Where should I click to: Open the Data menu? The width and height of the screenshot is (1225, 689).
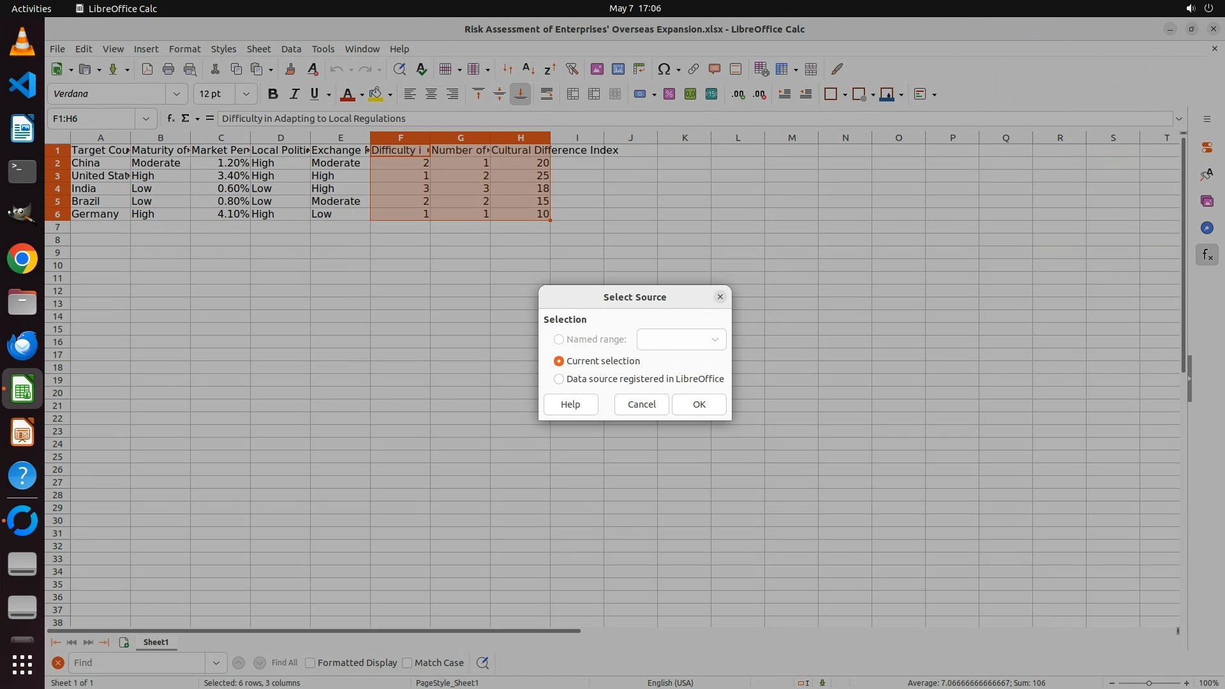click(291, 49)
